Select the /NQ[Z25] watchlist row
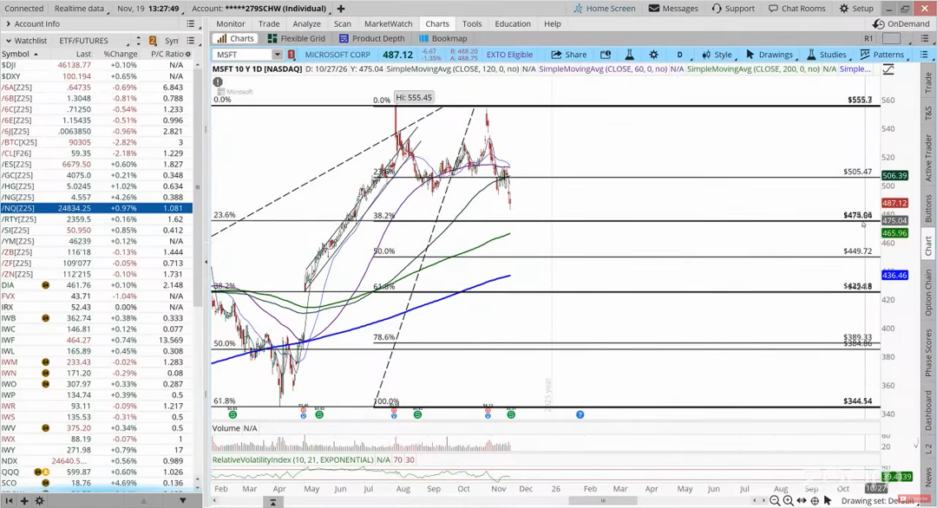 click(96, 208)
